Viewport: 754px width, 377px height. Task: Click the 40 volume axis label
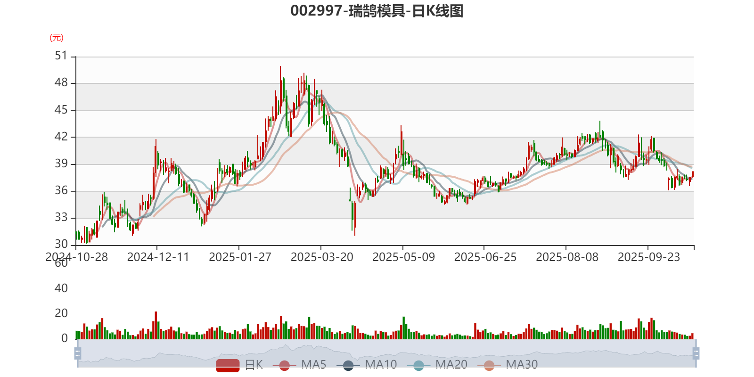pyautogui.click(x=61, y=288)
